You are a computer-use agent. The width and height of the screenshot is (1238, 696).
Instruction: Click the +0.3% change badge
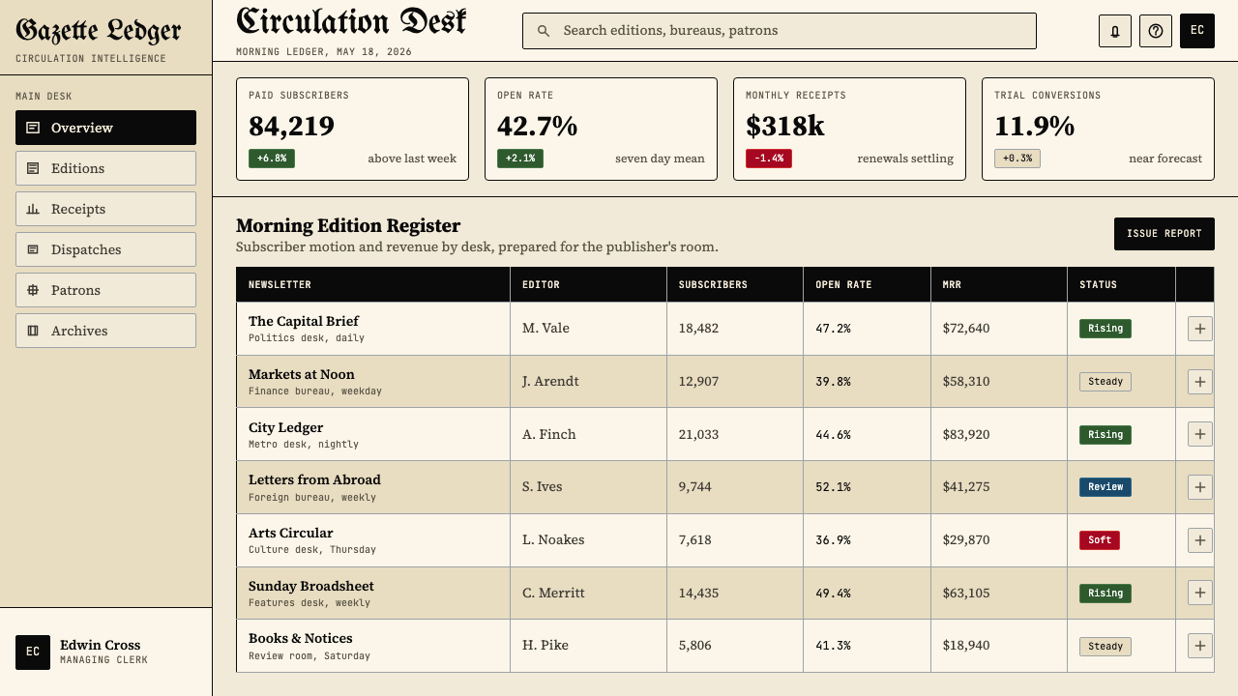point(1017,159)
